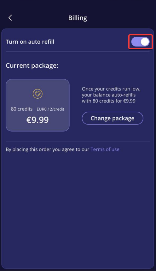The image size is (156, 271).
Task: Click the auto-refill description text
Action: click(111, 95)
